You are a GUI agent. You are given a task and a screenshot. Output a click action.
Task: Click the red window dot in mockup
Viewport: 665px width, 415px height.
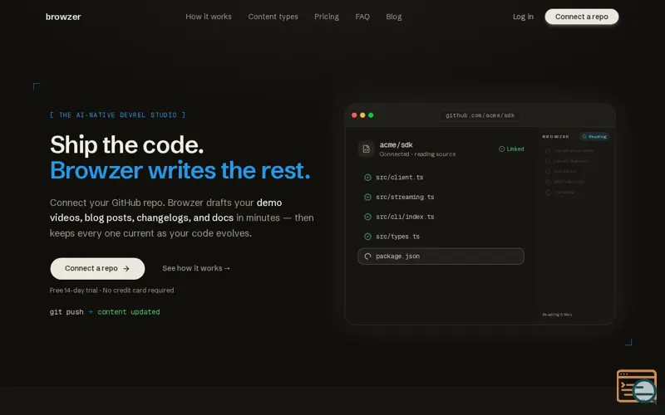click(x=354, y=115)
